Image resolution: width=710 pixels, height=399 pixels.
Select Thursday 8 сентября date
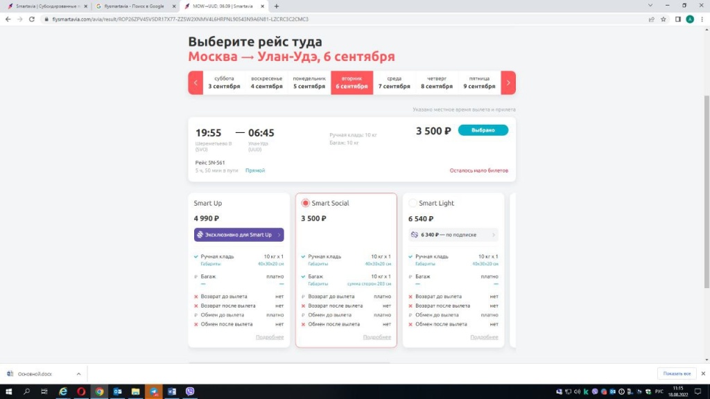(x=437, y=83)
